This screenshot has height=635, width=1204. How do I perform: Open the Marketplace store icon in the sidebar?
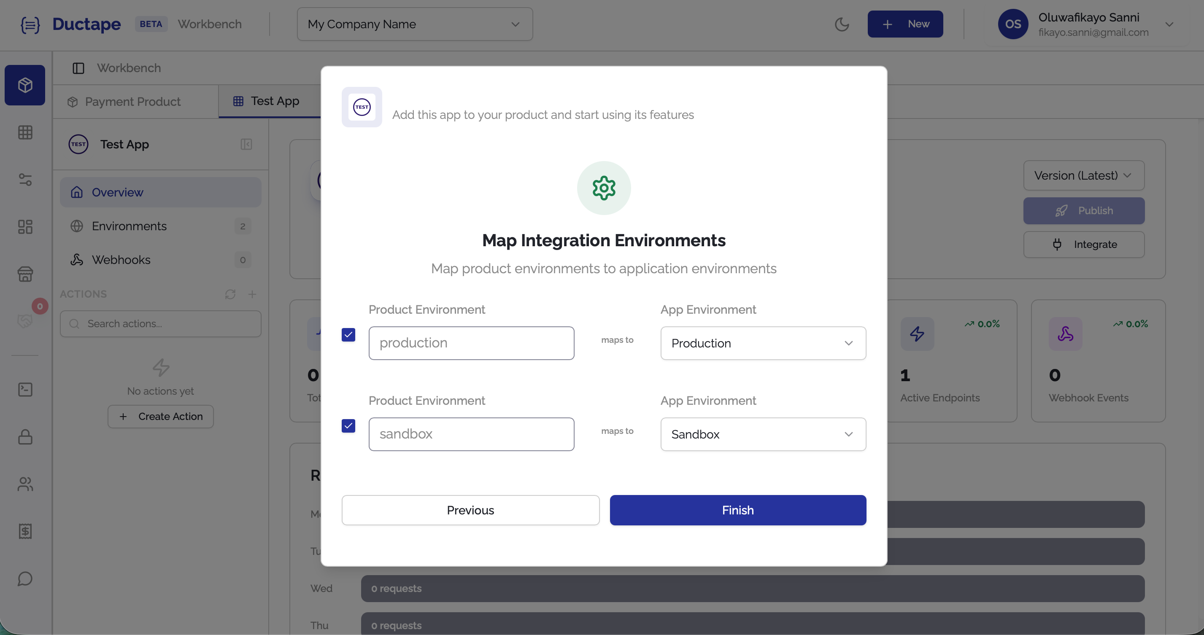point(25,274)
